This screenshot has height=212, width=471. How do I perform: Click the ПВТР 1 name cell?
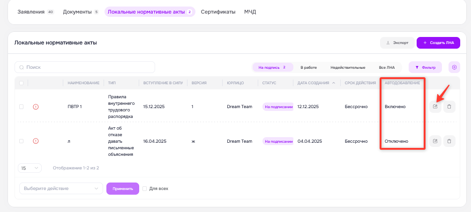(75, 107)
